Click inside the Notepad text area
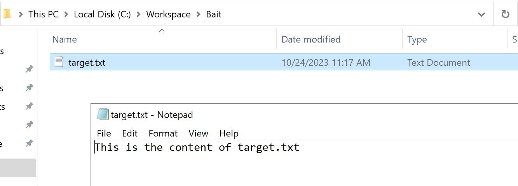This screenshot has height=186, width=518. 305,163
